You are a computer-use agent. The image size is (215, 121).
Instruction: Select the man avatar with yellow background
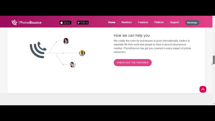coord(82,53)
